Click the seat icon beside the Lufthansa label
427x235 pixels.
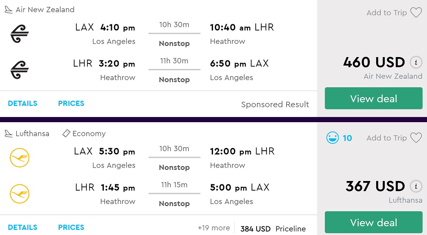(x=9, y=134)
